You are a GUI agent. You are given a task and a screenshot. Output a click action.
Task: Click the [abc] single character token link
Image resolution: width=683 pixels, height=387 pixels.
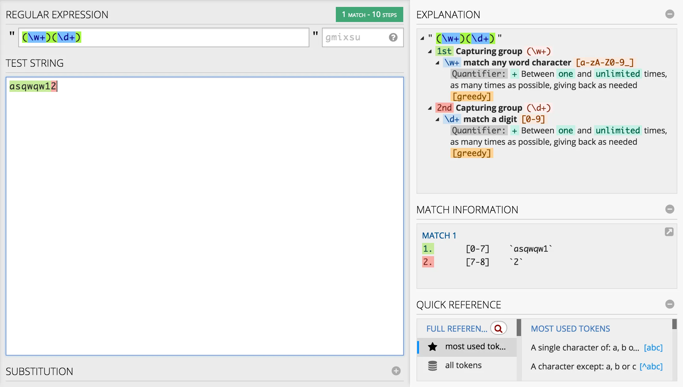click(653, 348)
